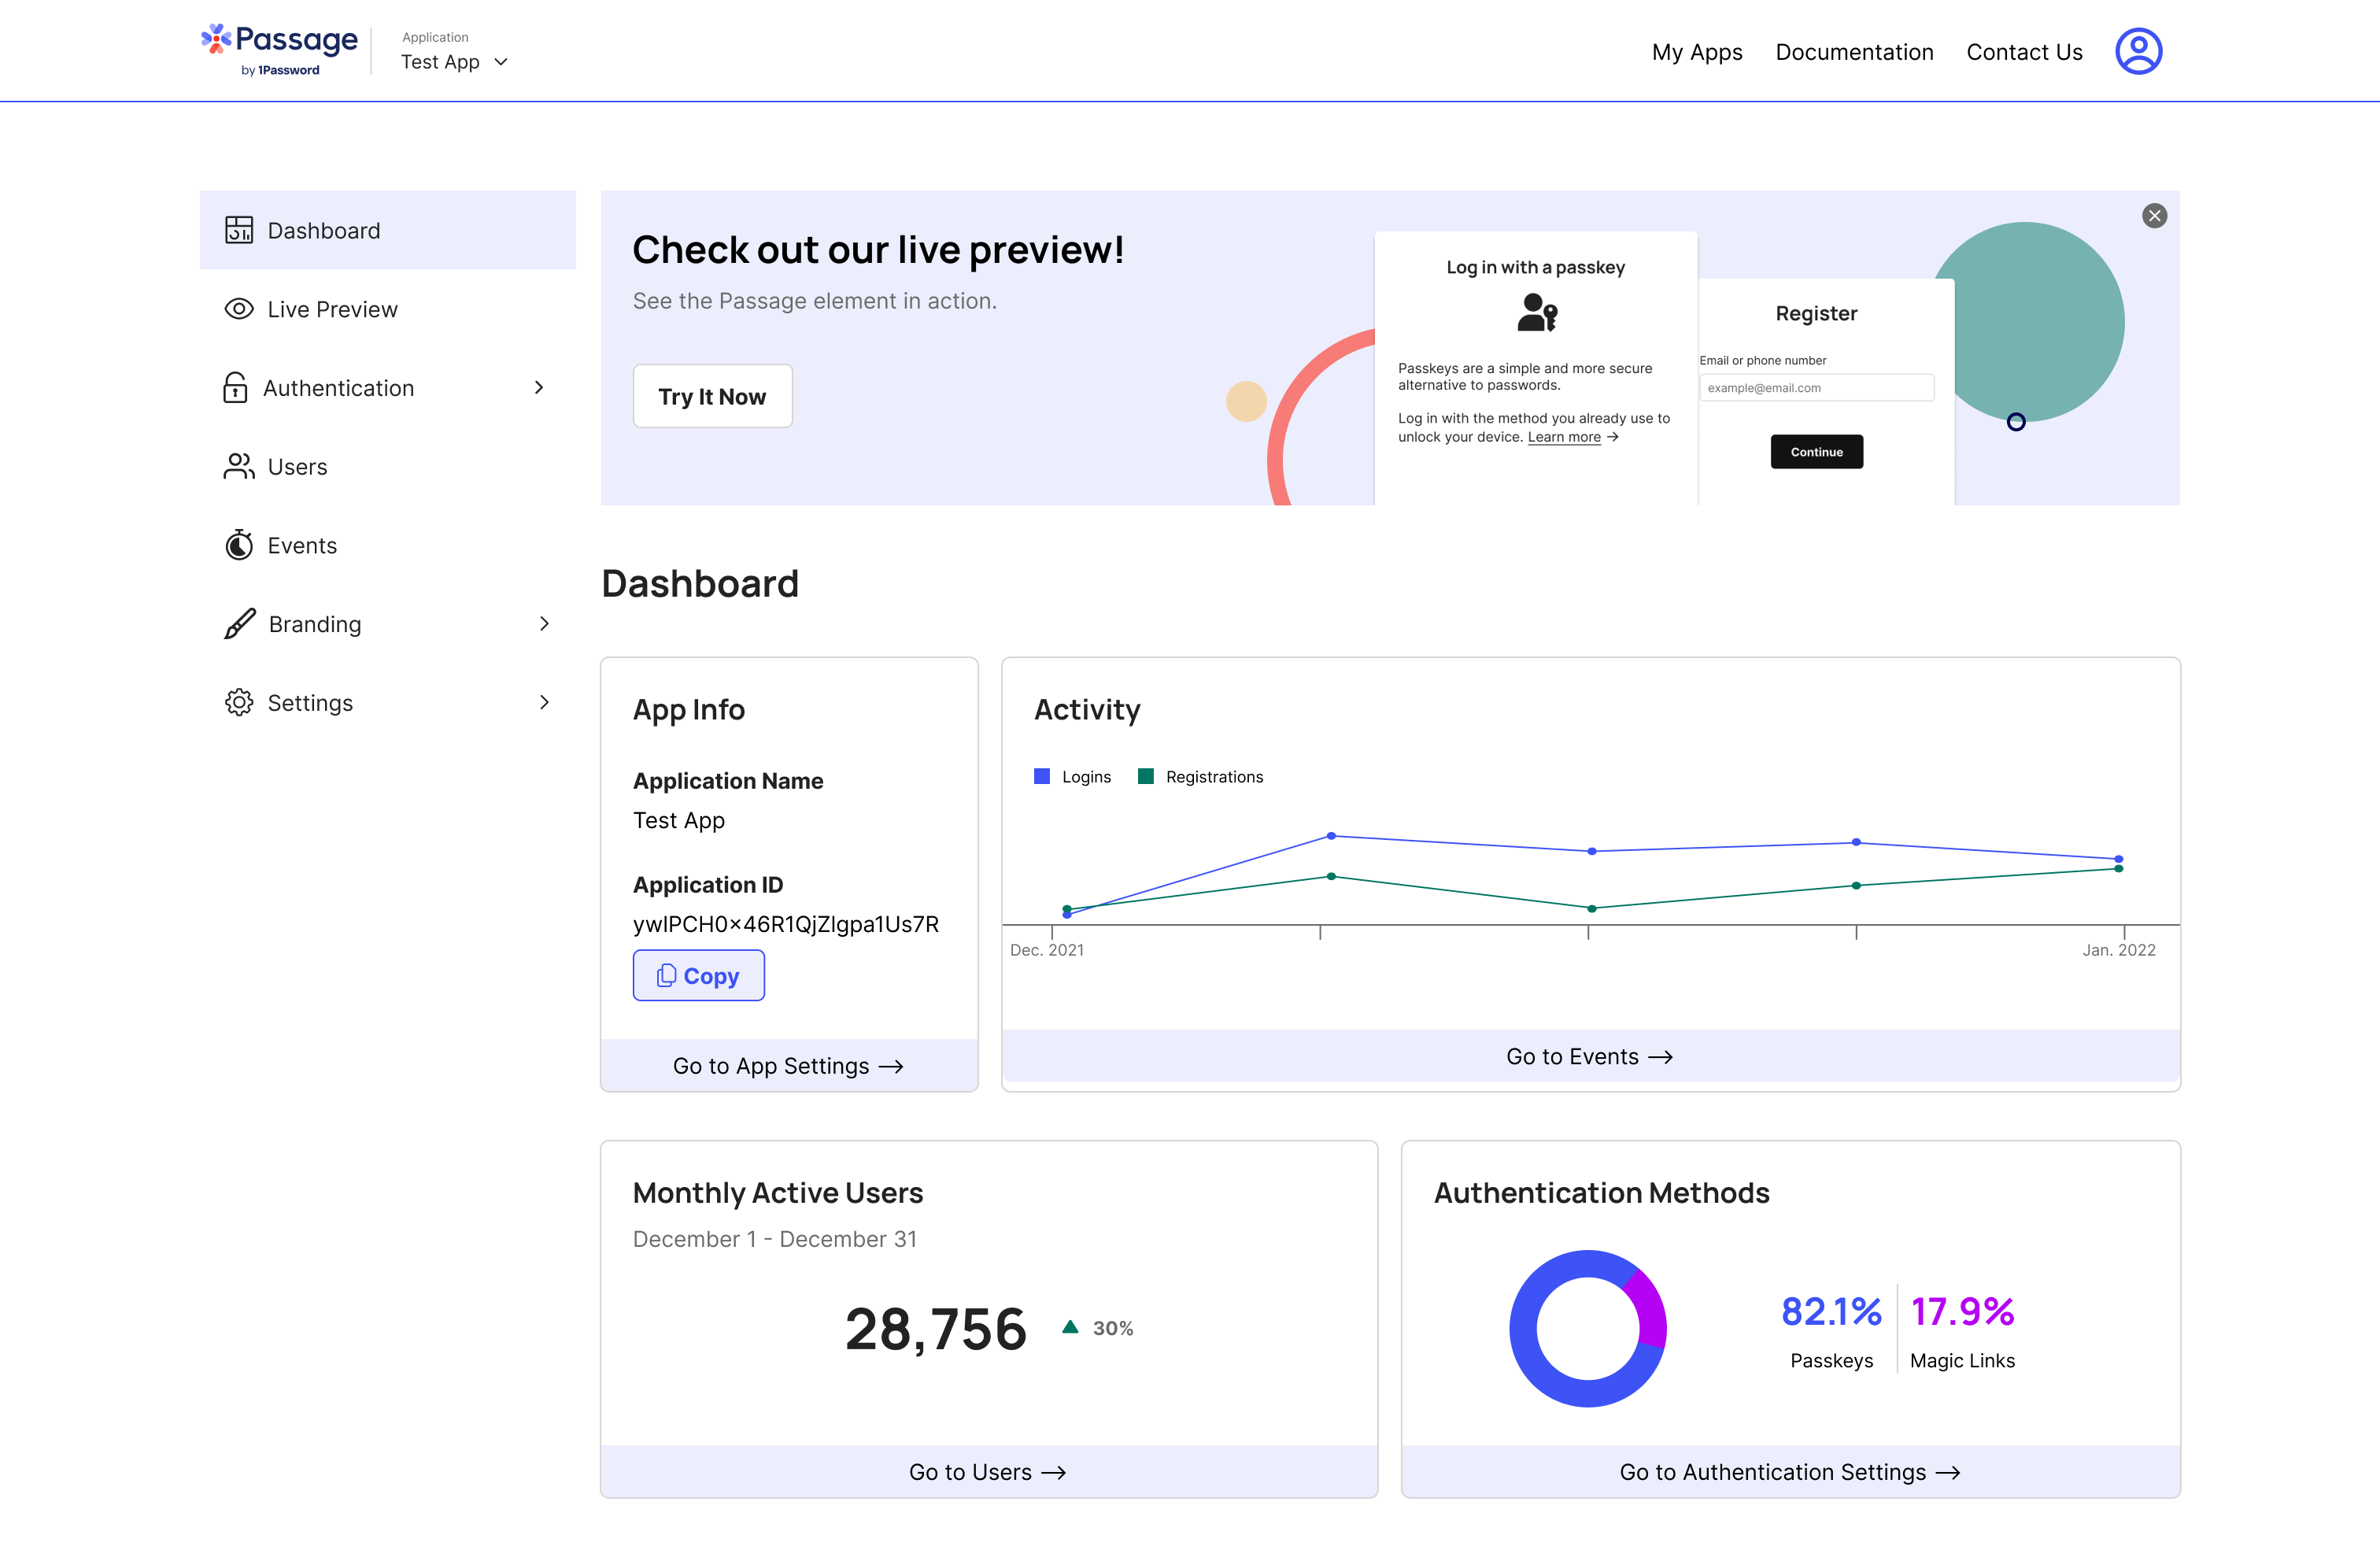Click the Go to Events link
Image resolution: width=2380 pixels, height=1546 pixels.
pyautogui.click(x=1588, y=1056)
